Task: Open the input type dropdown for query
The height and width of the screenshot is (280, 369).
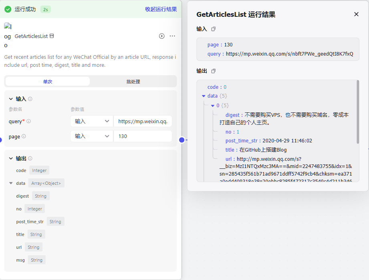Action: coord(92,121)
